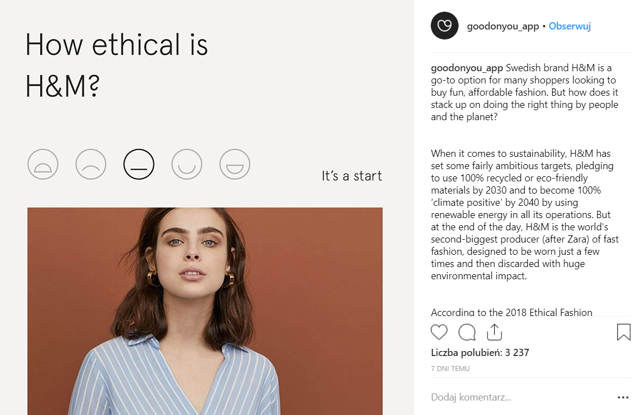Select the smiling face rating
Image resolution: width=633 pixels, height=415 pixels.
point(187,165)
